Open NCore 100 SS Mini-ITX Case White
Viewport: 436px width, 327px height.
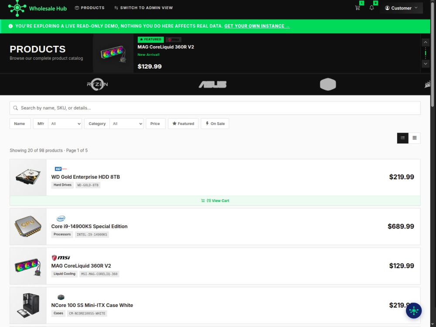click(92, 305)
